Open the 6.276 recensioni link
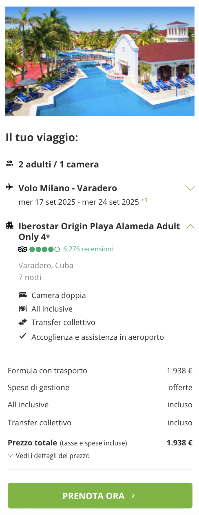 click(x=88, y=249)
